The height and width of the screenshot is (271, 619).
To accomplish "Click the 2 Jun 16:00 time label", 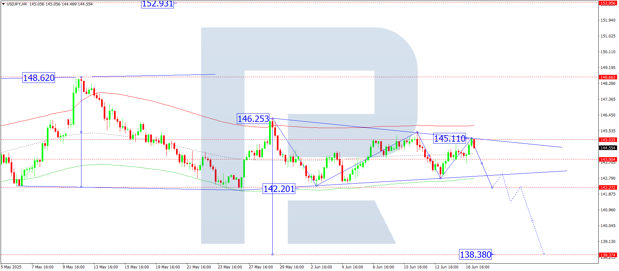I will tap(321, 267).
